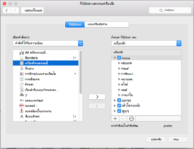Click the copy pages icon
194x149 pixels.
pos(22,84)
